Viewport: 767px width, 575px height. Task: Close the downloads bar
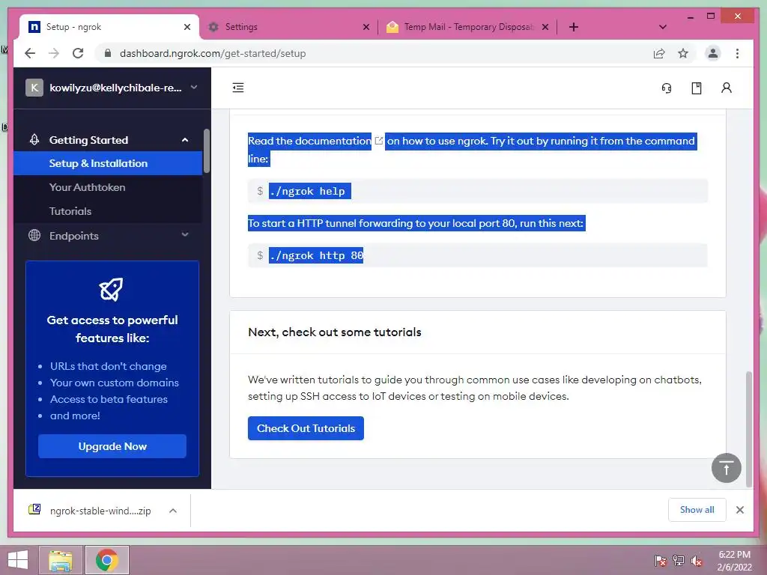coord(739,510)
